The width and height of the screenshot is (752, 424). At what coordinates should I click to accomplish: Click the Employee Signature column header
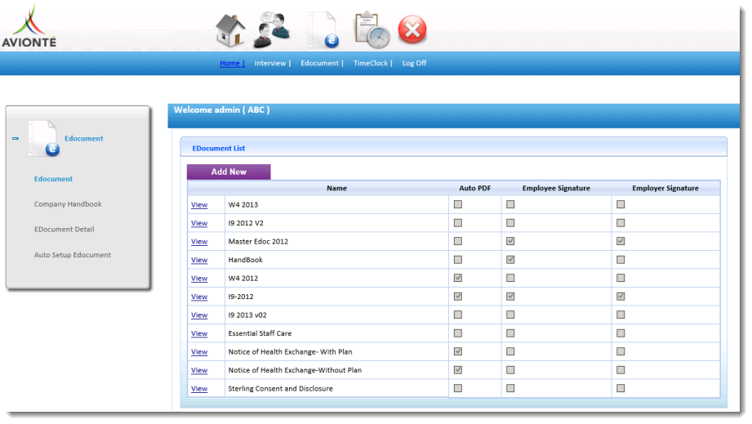click(x=556, y=188)
